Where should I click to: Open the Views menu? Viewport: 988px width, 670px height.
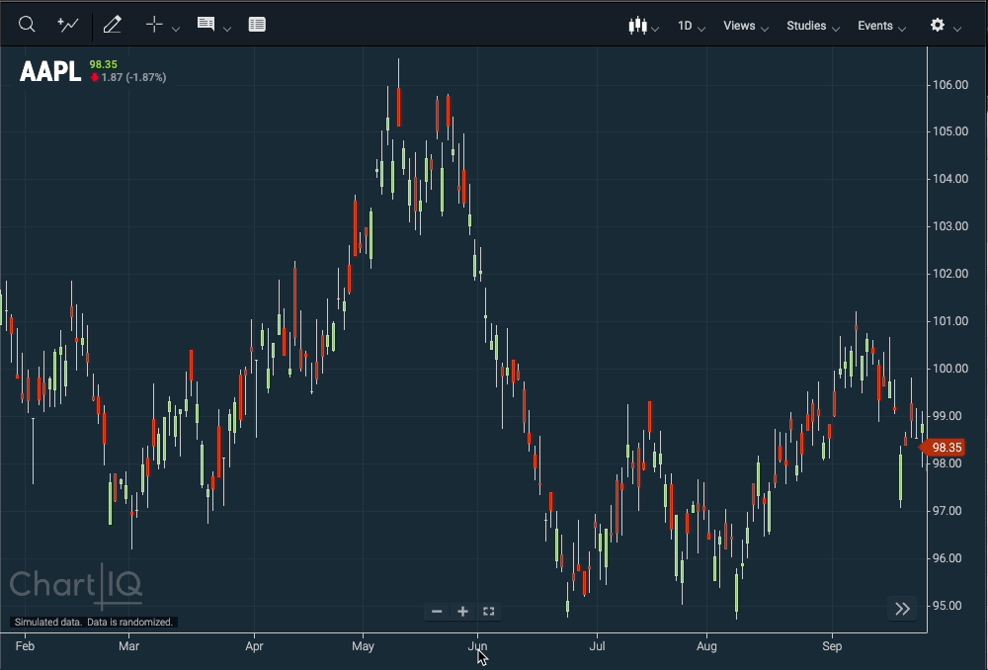(745, 26)
